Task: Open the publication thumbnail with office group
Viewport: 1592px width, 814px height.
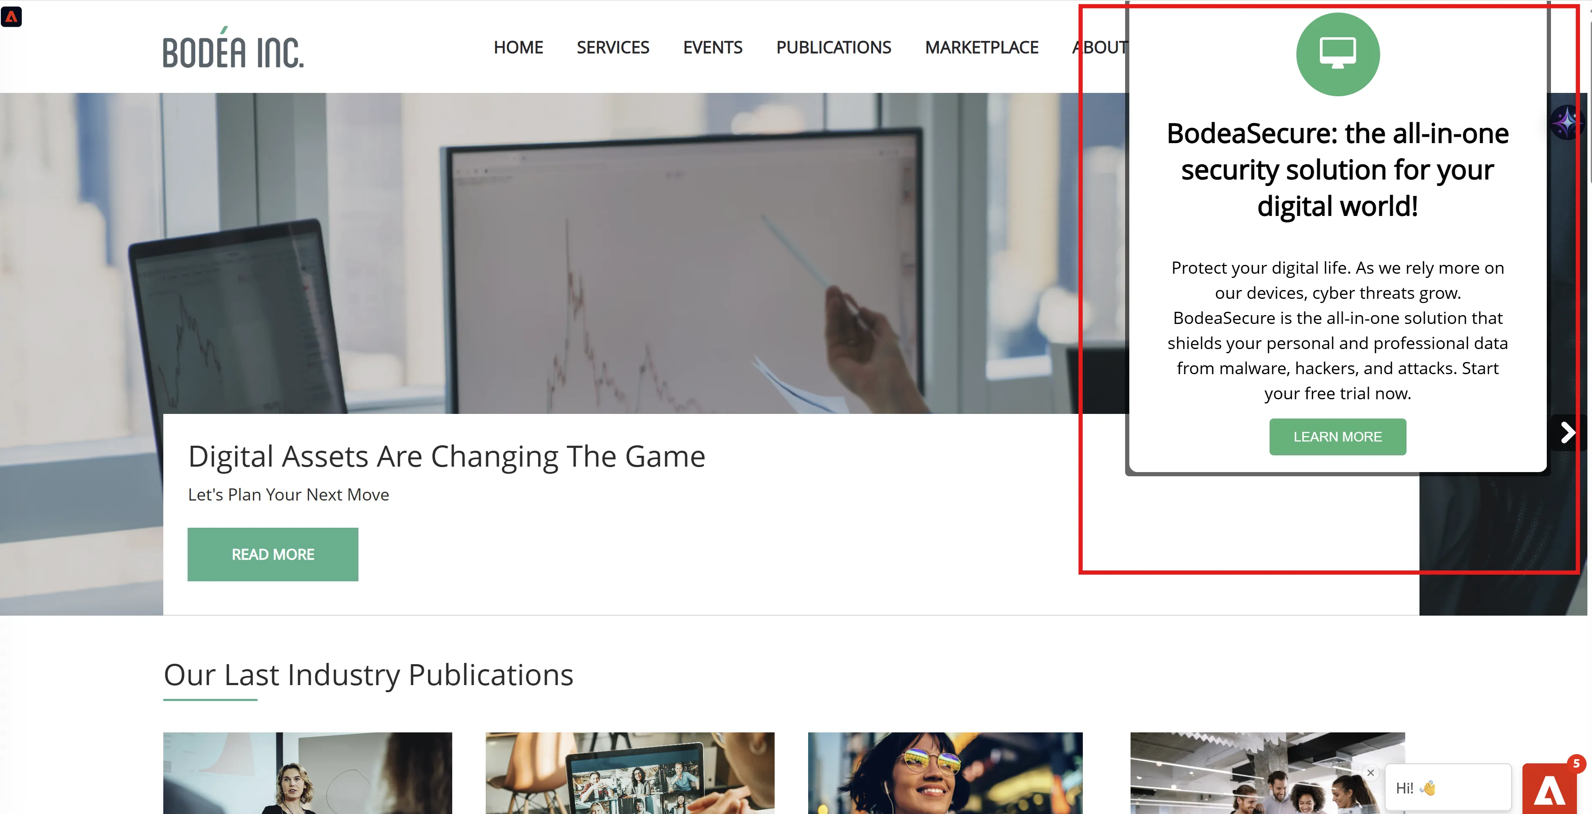Action: [x=1267, y=773]
